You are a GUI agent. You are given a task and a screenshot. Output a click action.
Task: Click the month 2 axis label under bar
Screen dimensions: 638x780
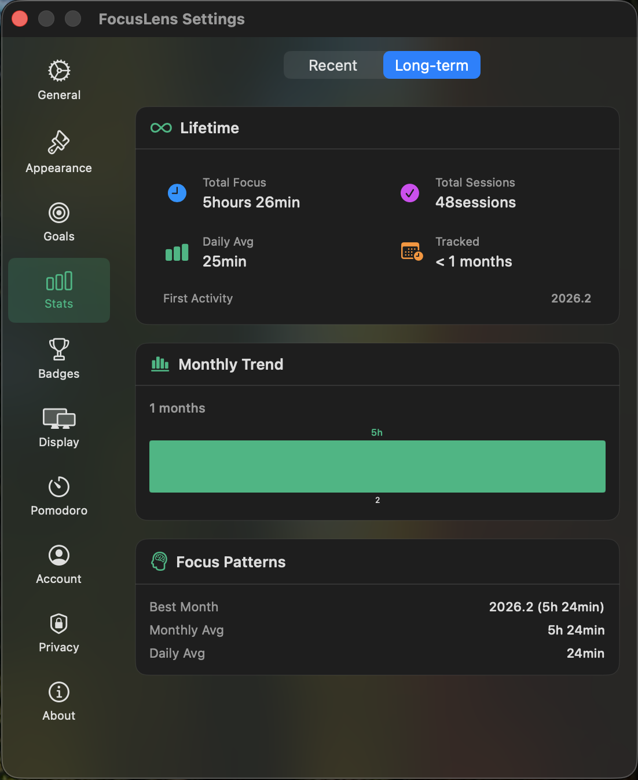(x=377, y=500)
